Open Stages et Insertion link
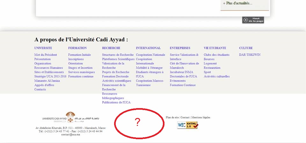Screen dimensions: 306x143 tap(80, 68)
